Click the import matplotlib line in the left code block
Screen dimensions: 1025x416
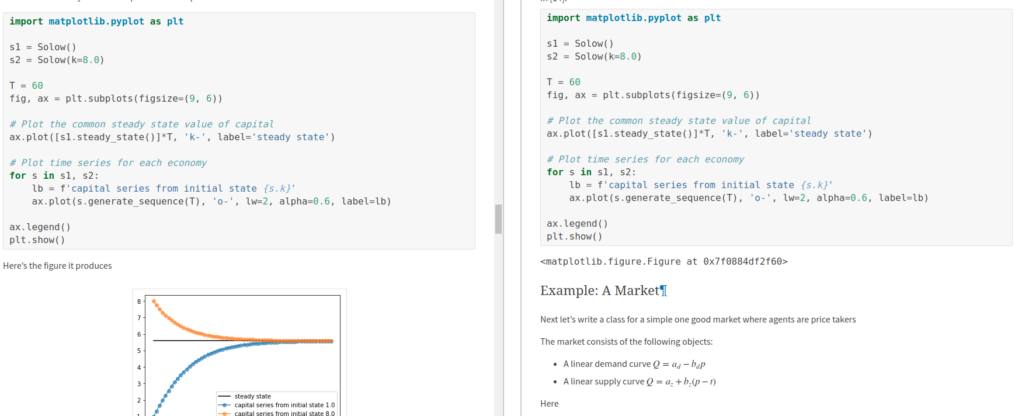pos(96,22)
